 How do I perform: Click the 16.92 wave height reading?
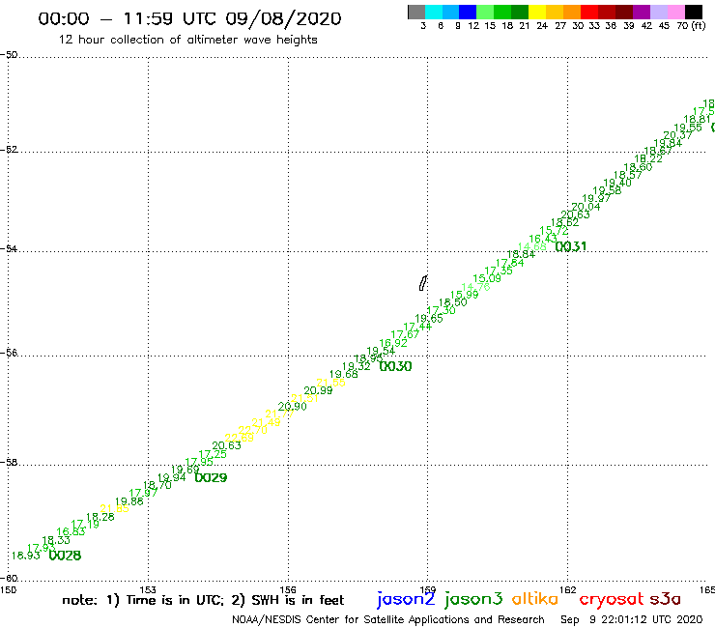tap(393, 343)
